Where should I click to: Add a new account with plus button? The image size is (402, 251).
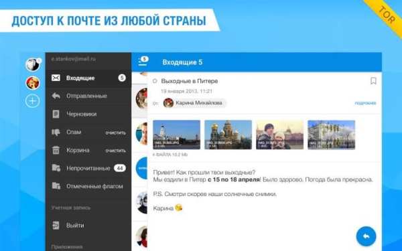[x=33, y=101]
